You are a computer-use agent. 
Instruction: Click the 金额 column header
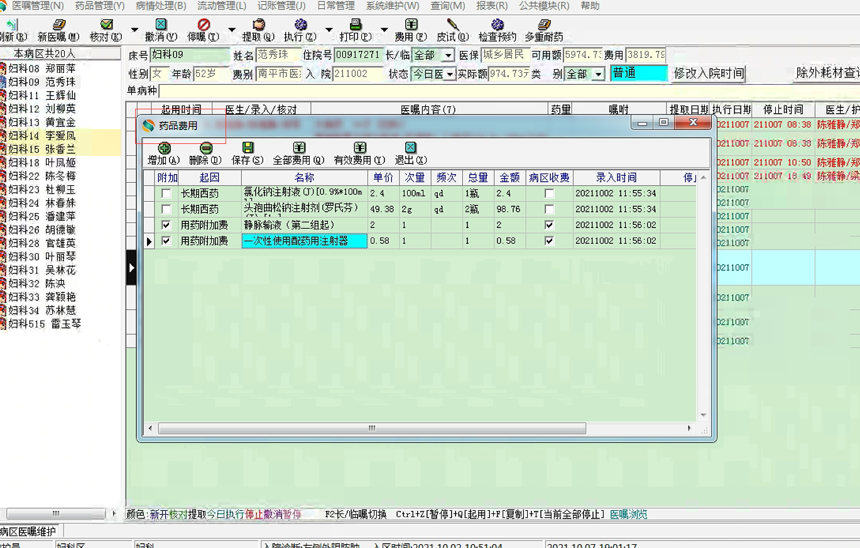(x=509, y=178)
